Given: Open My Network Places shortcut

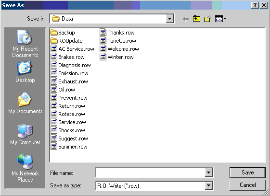Looking at the screenshot, I should coord(25,168).
